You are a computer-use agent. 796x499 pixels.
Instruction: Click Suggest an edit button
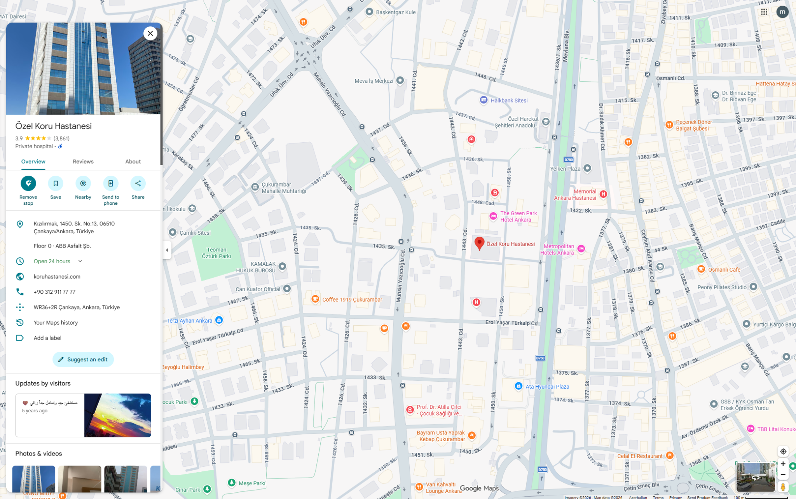click(x=83, y=359)
